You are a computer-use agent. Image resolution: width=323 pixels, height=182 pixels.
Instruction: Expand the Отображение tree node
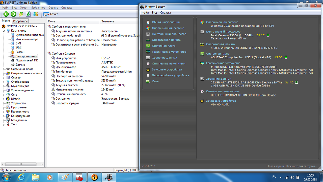click(x=4, y=82)
